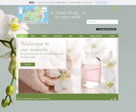Open the Shop page
This screenshot has height=112, width=136.
(x=81, y=36)
